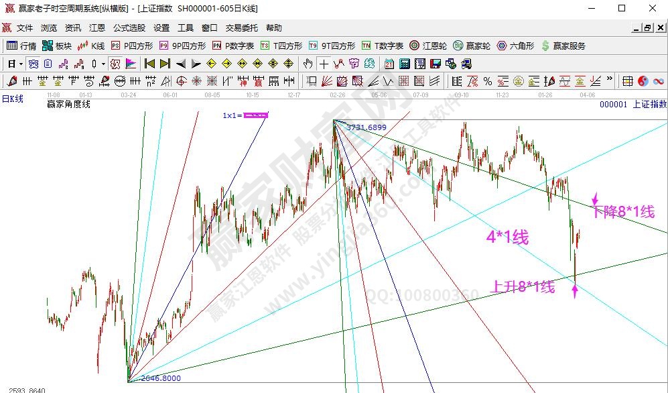
Task: Click the save floppy disk icon
Action: click(x=435, y=64)
